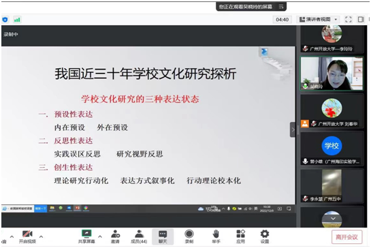
Task: Toggle the participant side panel layout icon
Action: click(x=361, y=20)
